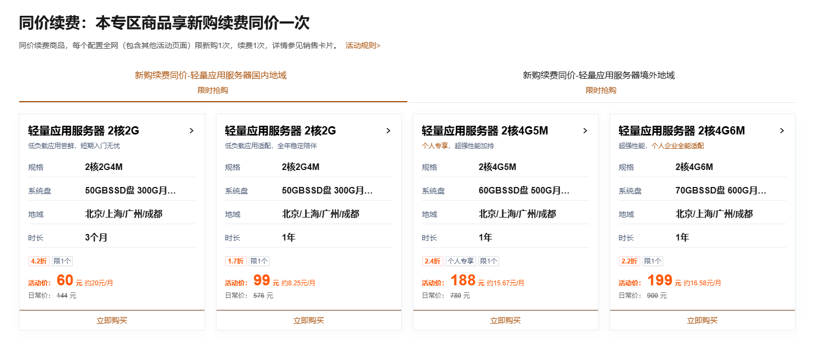
Task: Click the 4.2折 discount badge
Action: [38, 261]
